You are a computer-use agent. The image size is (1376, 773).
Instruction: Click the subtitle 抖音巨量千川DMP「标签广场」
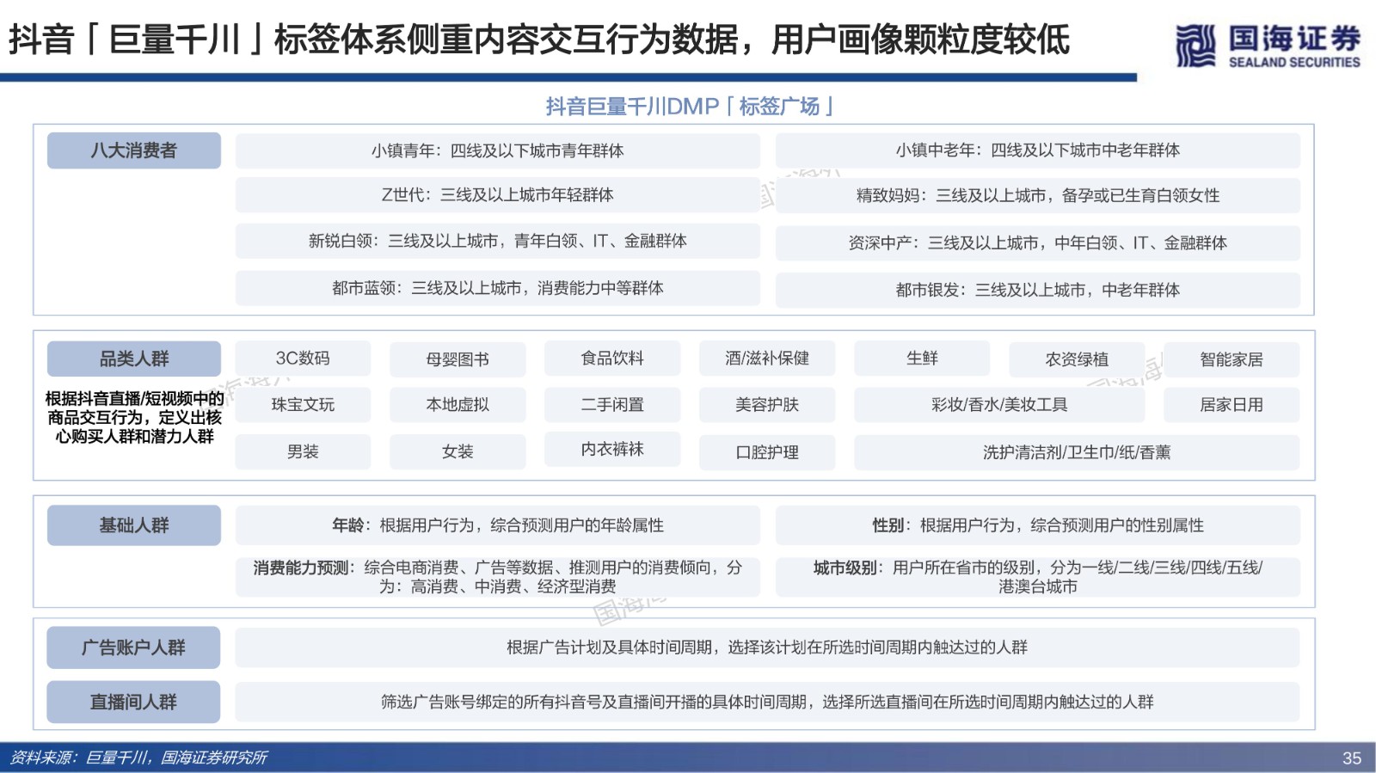[690, 107]
